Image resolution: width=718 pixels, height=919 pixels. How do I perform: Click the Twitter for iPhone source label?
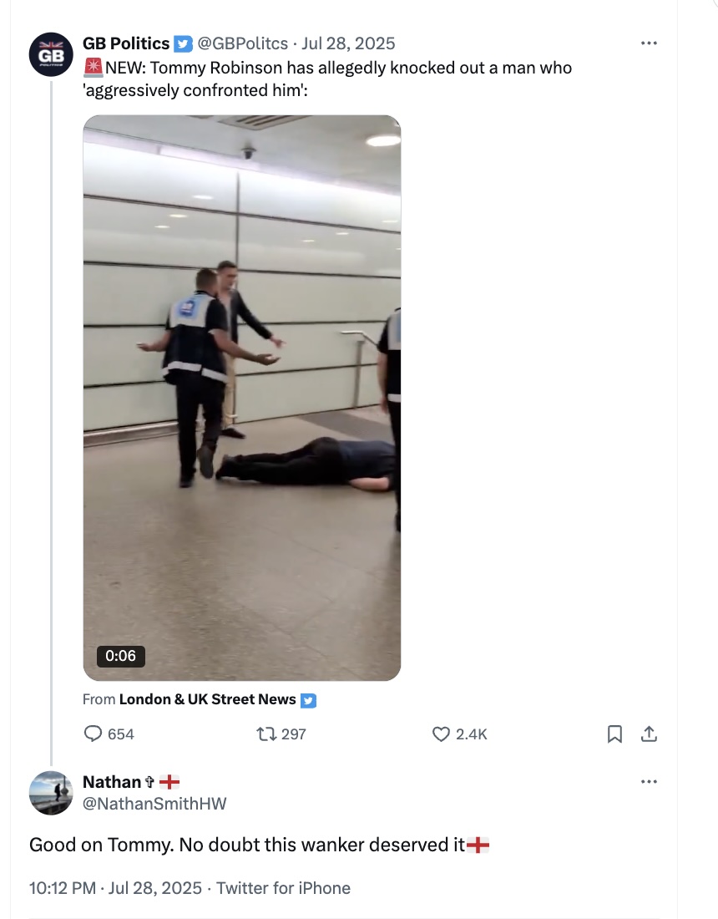[283, 888]
